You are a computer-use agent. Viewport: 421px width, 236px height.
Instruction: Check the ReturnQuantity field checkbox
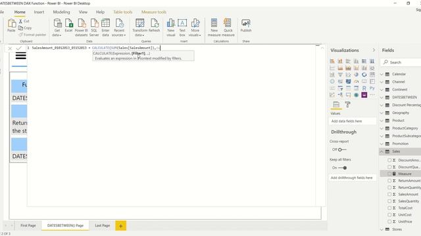point(389,187)
